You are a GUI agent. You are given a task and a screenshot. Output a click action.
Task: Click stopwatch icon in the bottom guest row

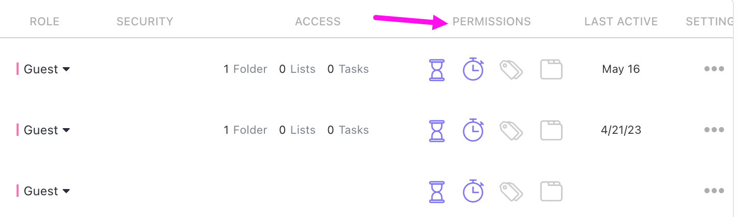pos(473,191)
